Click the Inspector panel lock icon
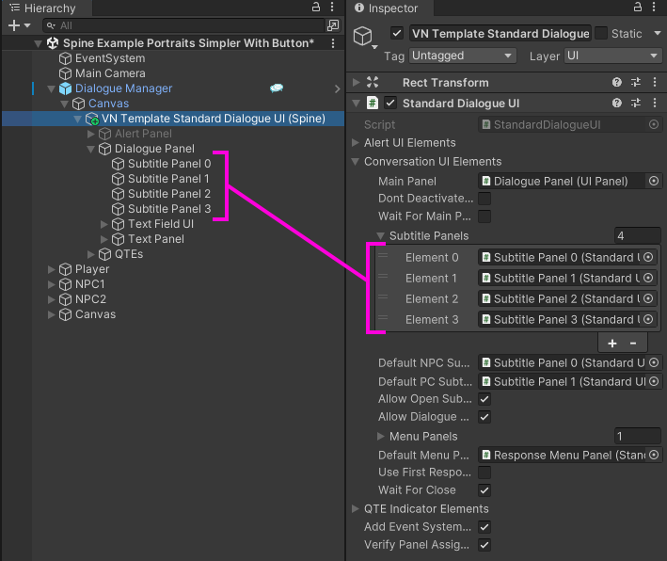The width and height of the screenshot is (667, 561). point(637,7)
